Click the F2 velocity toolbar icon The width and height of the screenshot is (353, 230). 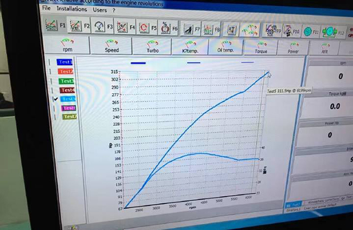75,26
